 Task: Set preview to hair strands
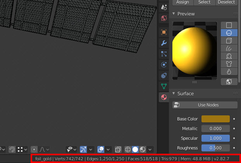click(229, 48)
